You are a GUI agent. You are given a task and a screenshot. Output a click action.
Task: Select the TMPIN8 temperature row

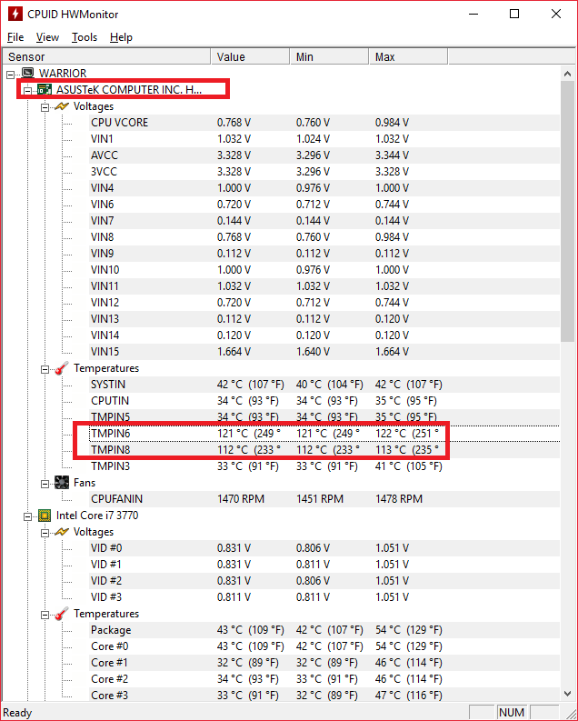[324, 450]
